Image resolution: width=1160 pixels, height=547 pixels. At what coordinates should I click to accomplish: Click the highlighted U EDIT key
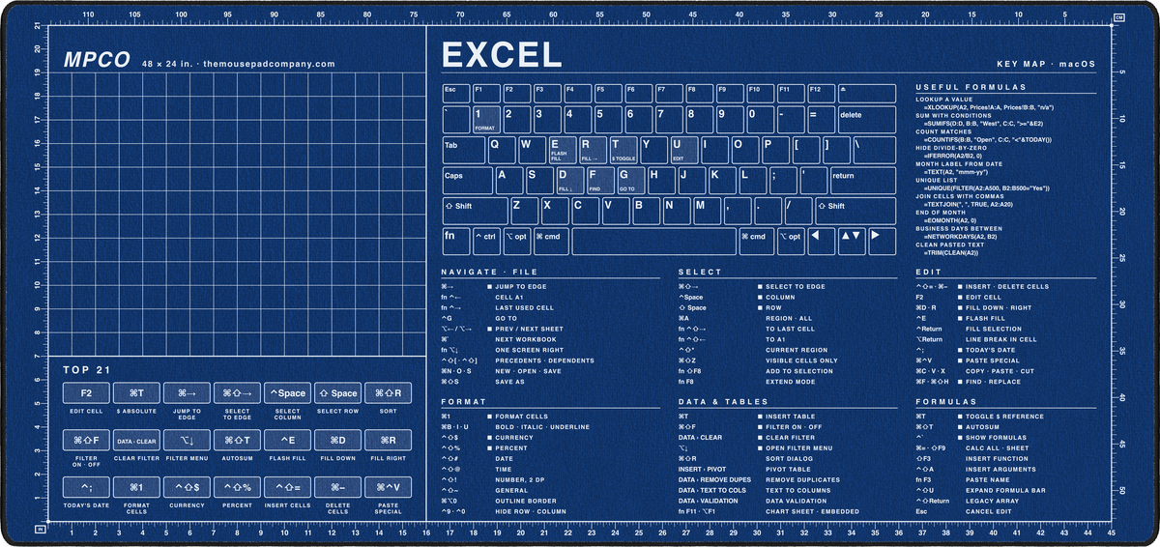click(684, 149)
